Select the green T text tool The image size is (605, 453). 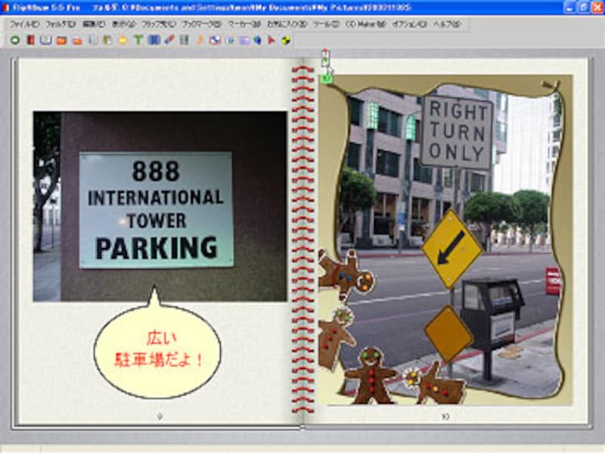coord(138,40)
